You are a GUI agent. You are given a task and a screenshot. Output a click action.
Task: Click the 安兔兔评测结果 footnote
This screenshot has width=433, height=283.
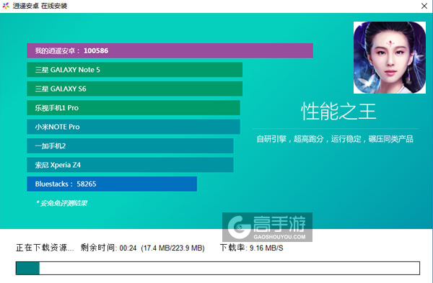click(x=61, y=203)
